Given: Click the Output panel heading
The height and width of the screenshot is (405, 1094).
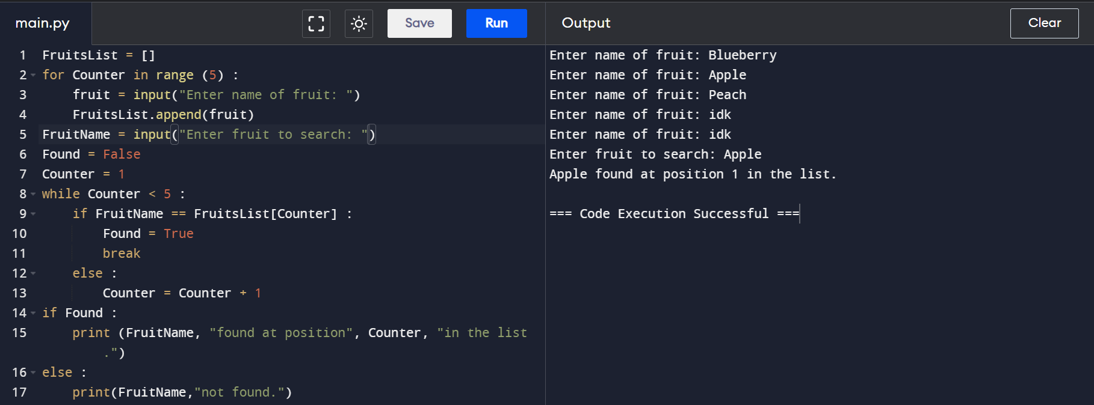Looking at the screenshot, I should pos(586,23).
